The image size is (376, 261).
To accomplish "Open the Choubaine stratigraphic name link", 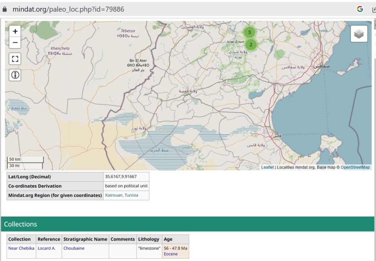I will (74, 248).
